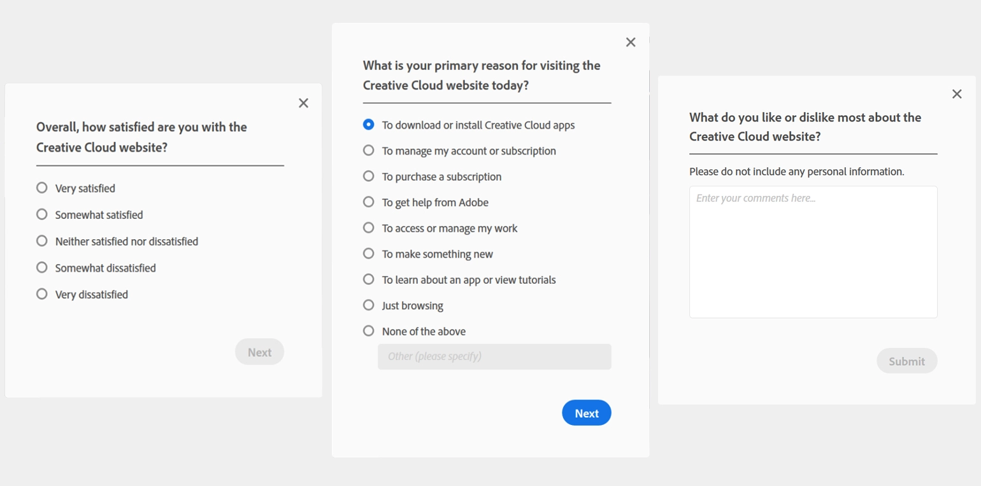Click the Submit button
The image size is (981, 486).
pyautogui.click(x=906, y=361)
